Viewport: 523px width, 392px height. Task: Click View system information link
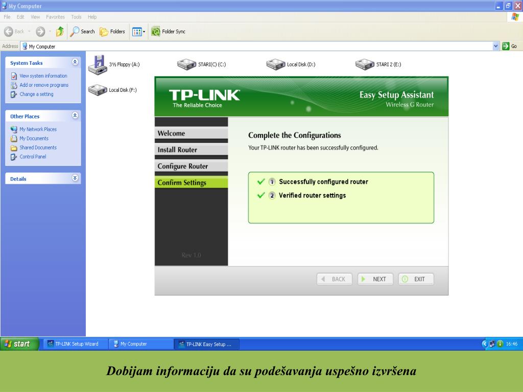pyautogui.click(x=43, y=76)
